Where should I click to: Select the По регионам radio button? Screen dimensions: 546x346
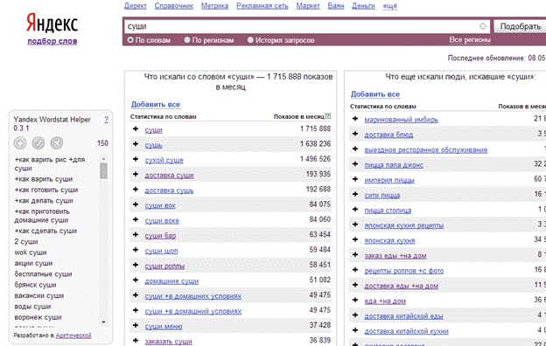(x=187, y=40)
